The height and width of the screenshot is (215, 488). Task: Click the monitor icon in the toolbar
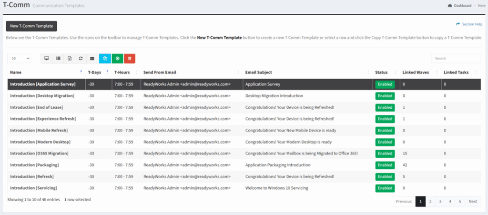click(x=47, y=58)
